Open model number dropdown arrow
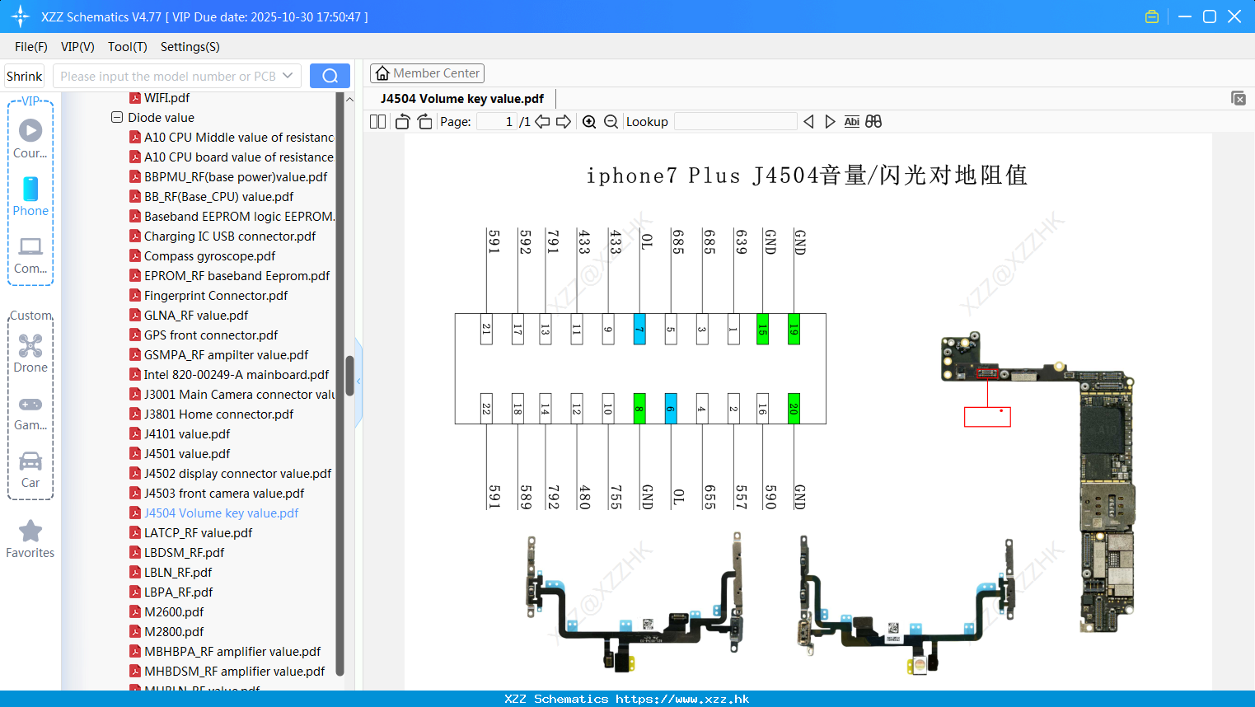1255x707 pixels. (x=288, y=76)
